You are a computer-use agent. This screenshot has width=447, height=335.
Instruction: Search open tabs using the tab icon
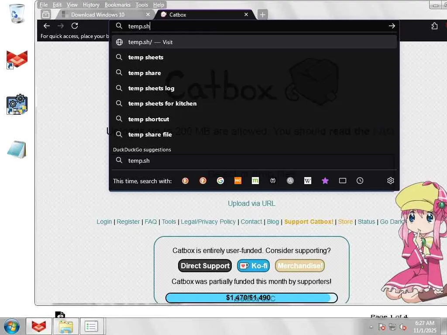[343, 181]
